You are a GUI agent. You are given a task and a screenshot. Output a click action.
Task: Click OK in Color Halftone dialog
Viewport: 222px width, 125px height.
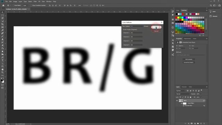tap(156, 27)
